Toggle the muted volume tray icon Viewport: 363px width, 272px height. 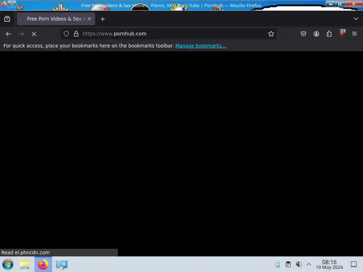(298, 264)
